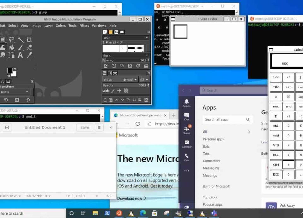This screenshot has height=218, width=303.
Task: Click the Search all apps field
Action: click(x=228, y=119)
